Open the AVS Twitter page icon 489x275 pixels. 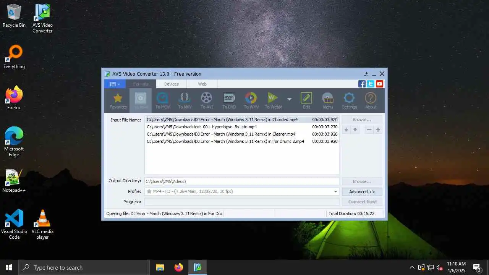click(x=371, y=84)
